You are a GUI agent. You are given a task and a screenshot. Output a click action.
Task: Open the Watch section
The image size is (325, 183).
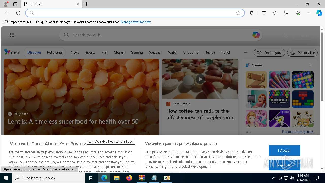tap(173, 52)
